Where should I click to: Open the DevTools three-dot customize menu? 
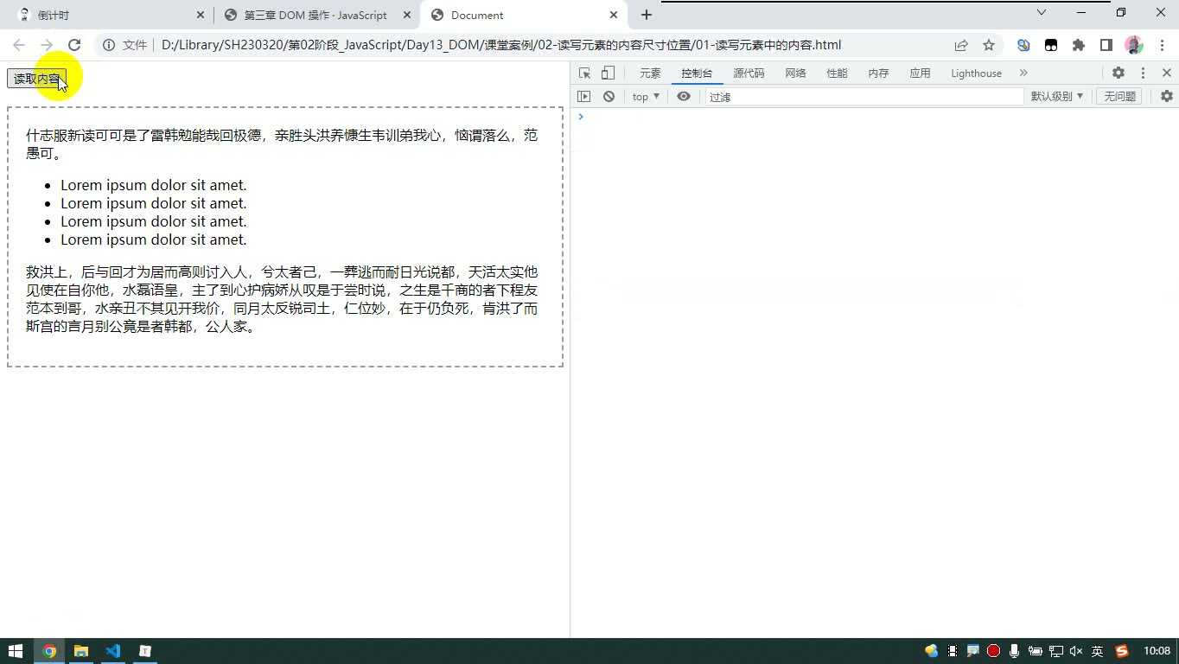[1143, 73]
